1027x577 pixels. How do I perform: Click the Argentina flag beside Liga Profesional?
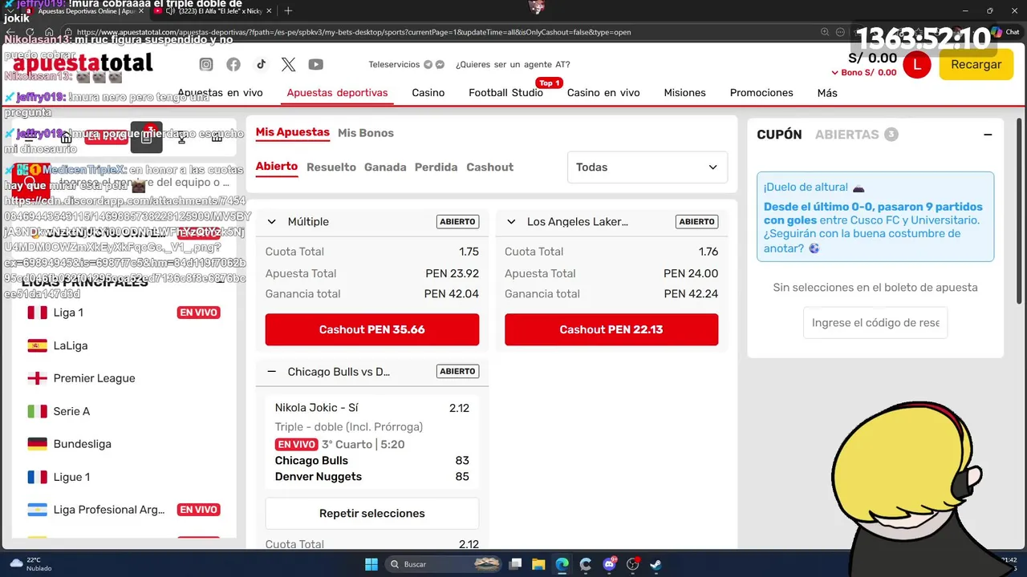[x=37, y=510]
